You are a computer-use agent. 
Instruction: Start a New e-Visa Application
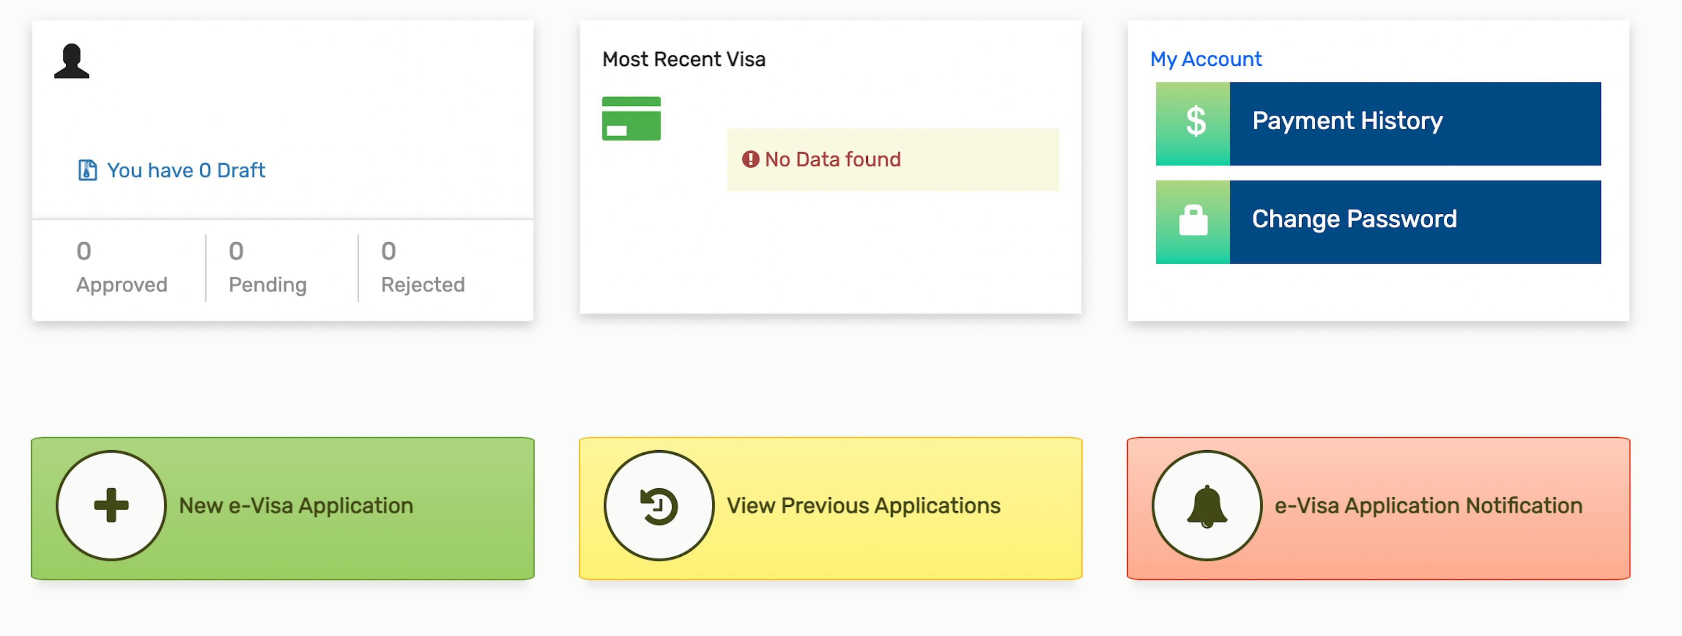point(283,508)
